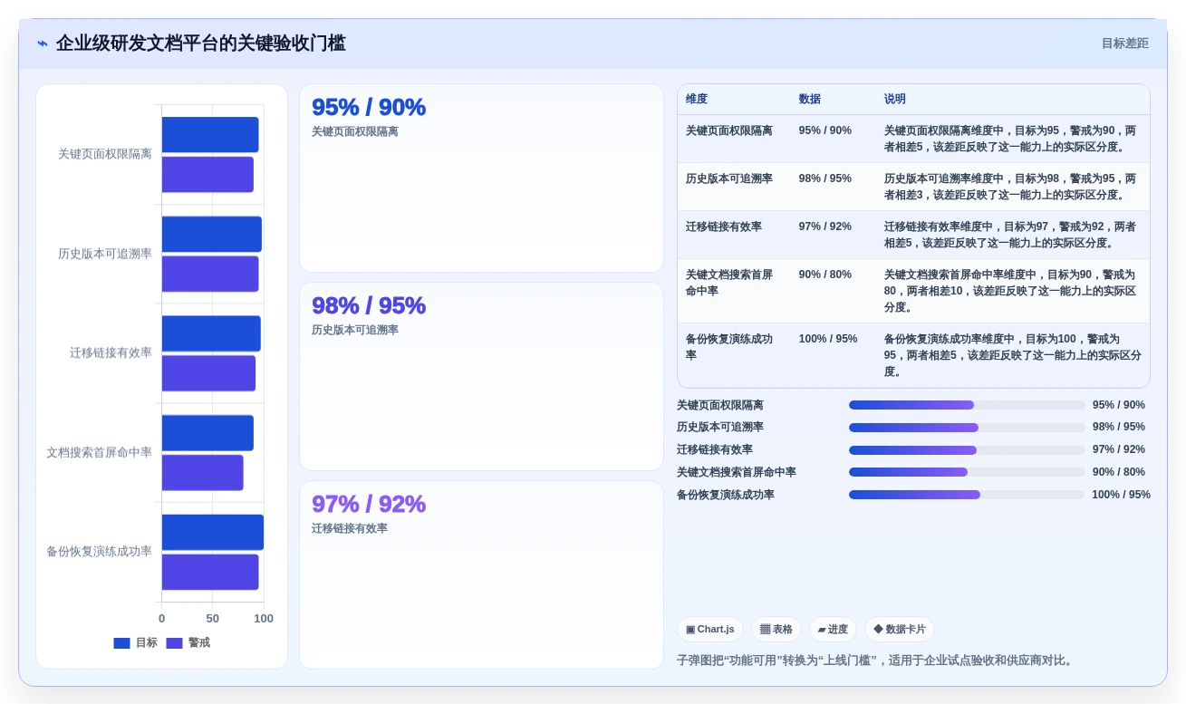Open the 95% / 90% data card
Screen dimensions: 1186x704
481,178
